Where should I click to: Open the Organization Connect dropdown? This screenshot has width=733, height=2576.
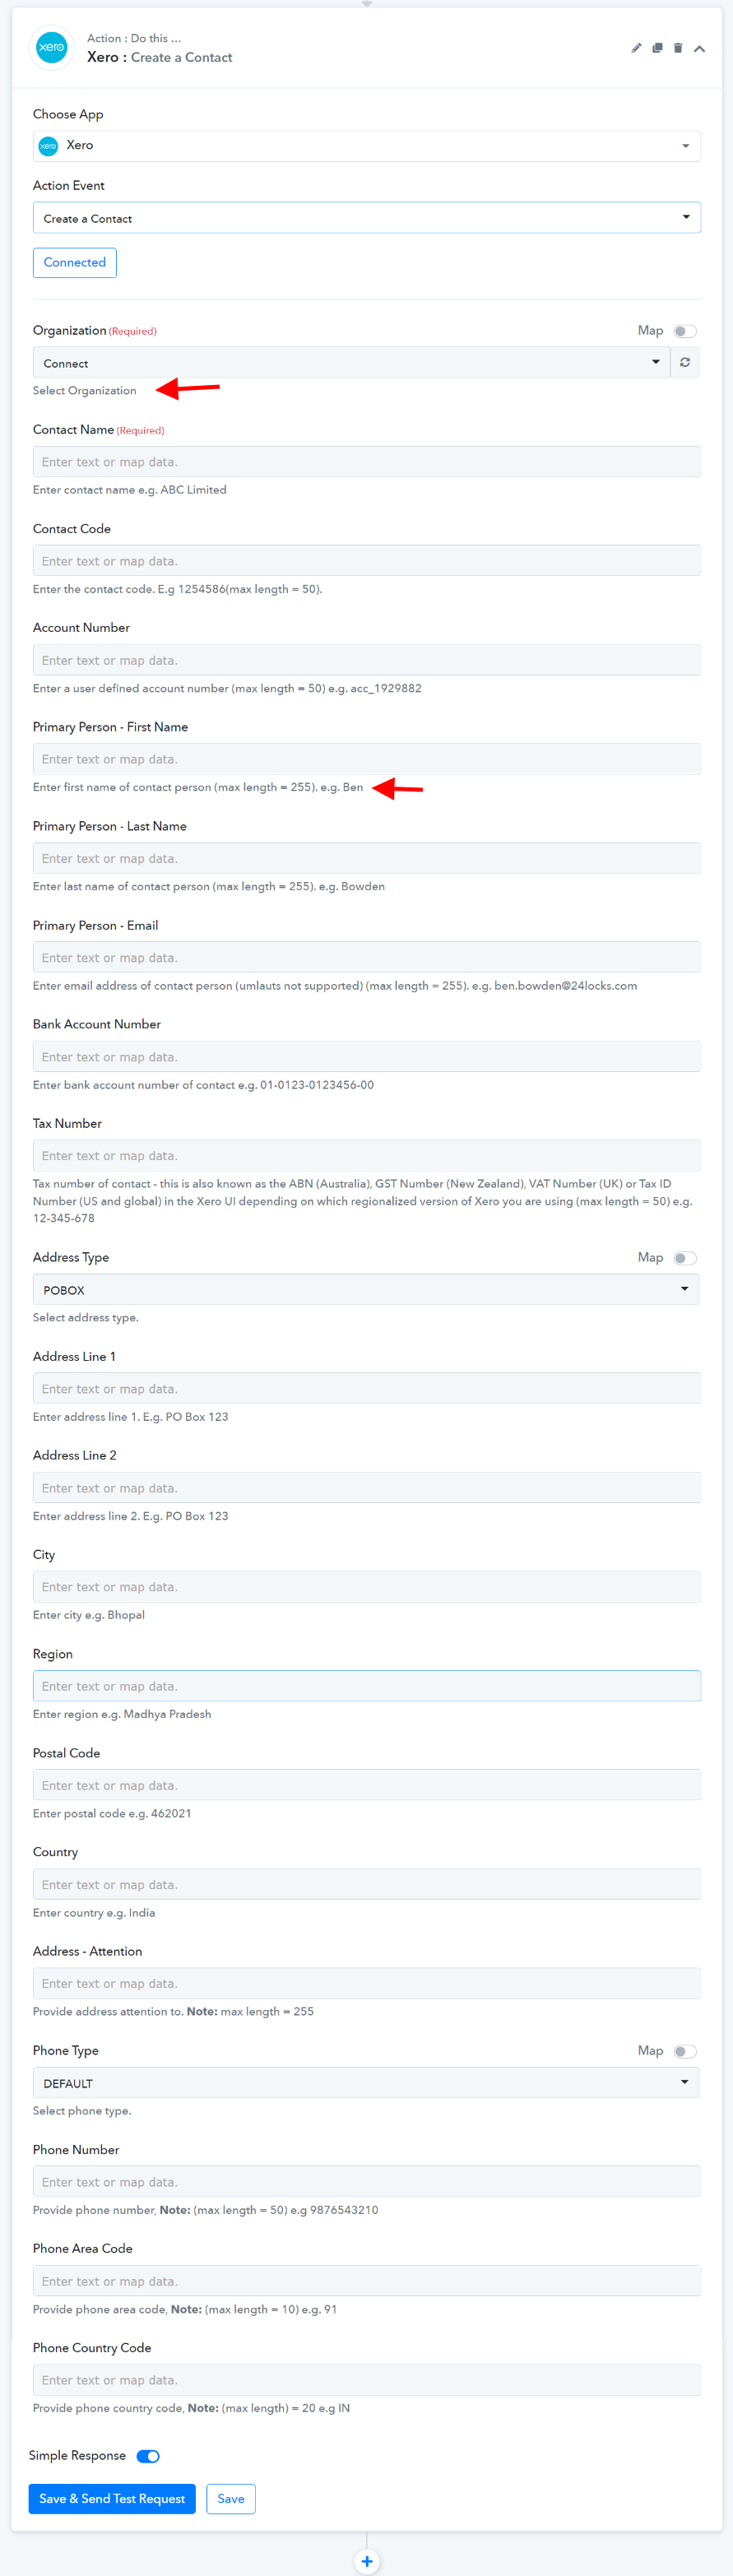click(x=351, y=362)
